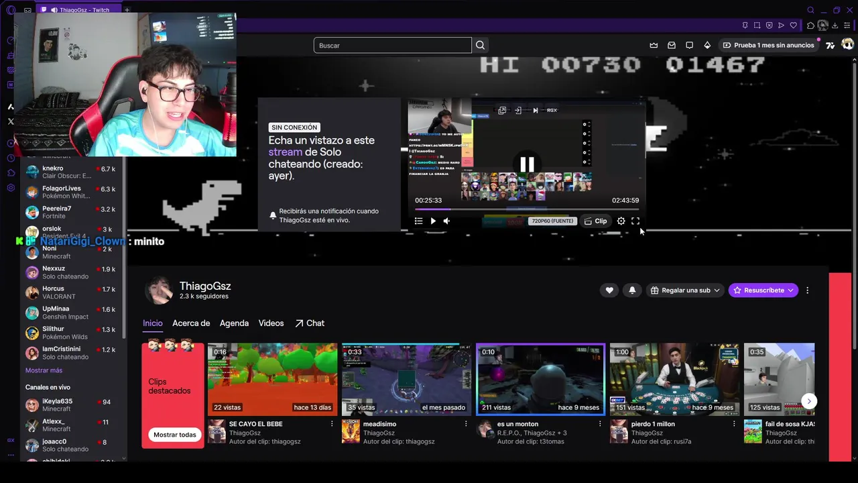Click the pop-out player icon in overlay
Screen dimensions: 858x483
(501, 110)
